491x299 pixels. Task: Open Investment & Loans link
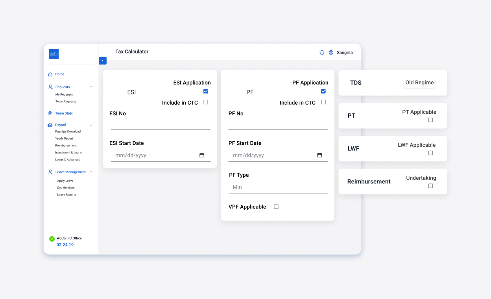pyautogui.click(x=68, y=153)
